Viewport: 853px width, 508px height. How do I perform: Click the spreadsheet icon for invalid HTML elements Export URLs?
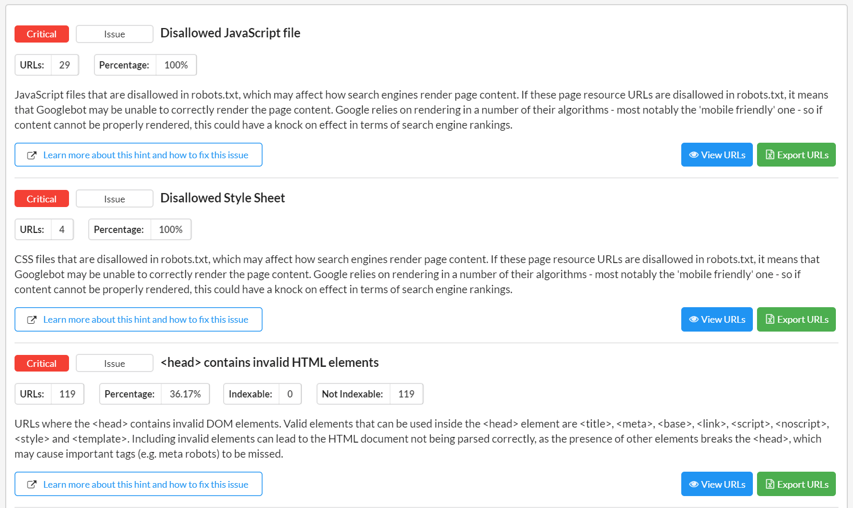pos(770,485)
